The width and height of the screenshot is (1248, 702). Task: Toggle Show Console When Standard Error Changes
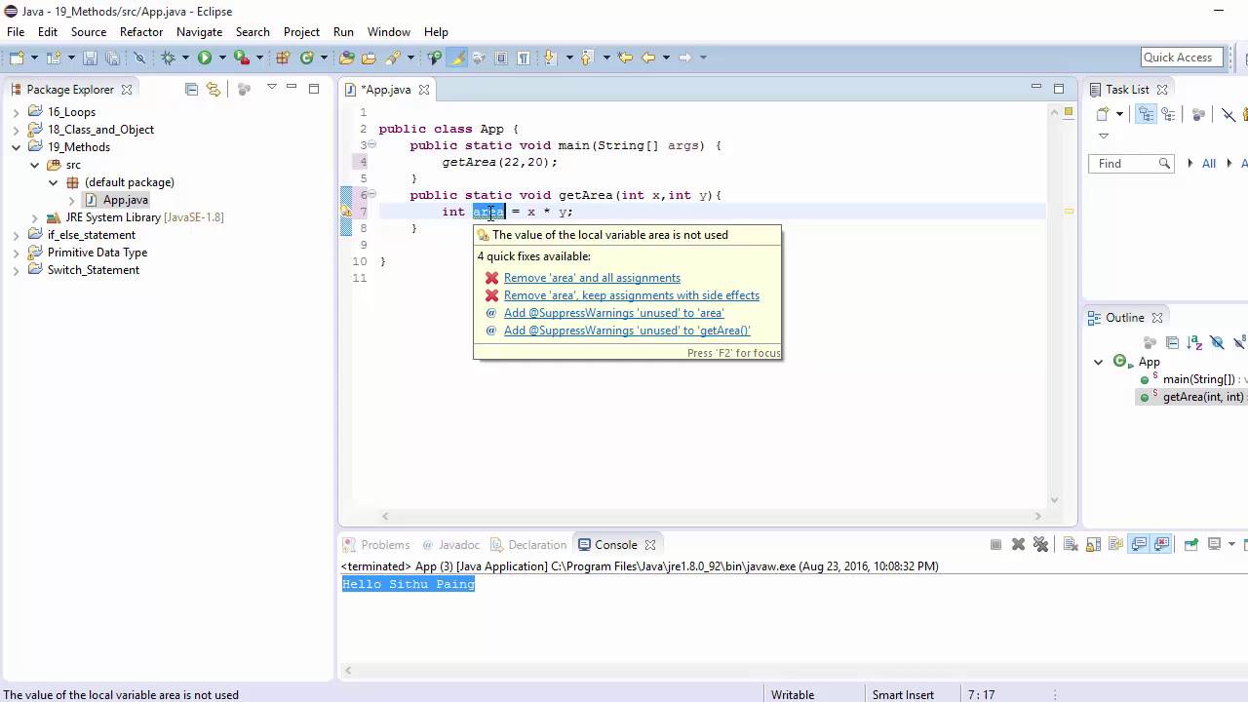(x=1162, y=545)
